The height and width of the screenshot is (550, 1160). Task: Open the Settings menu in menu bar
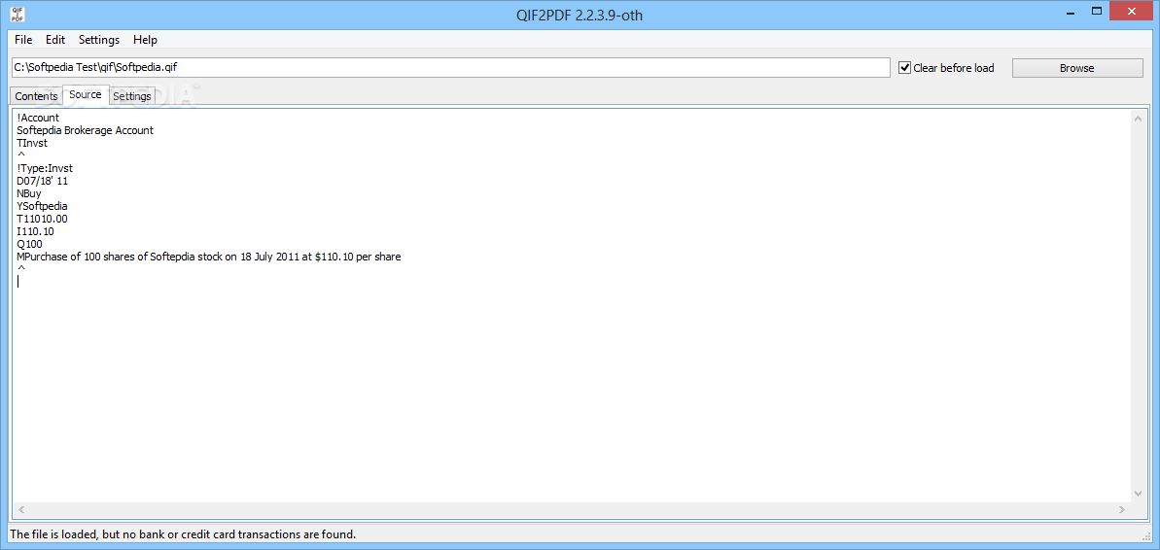(x=99, y=40)
